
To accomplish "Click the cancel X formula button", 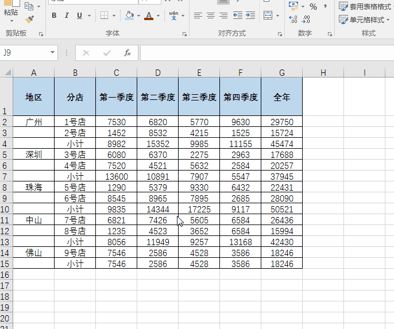I will 86,53.
